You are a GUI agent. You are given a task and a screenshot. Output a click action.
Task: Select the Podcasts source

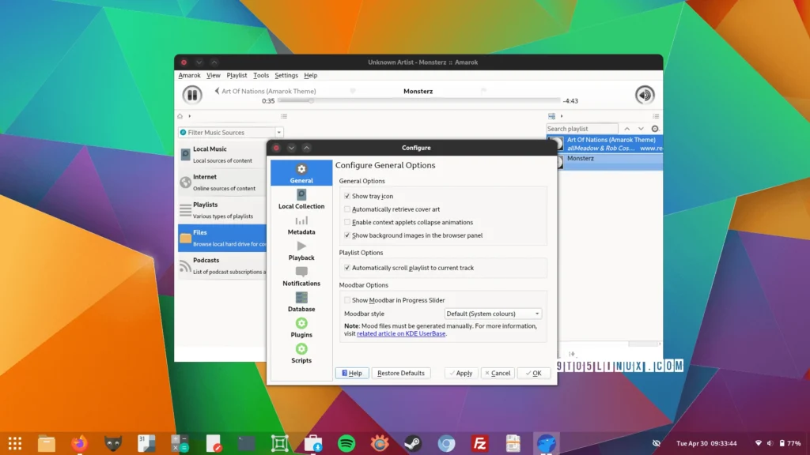[x=222, y=265]
